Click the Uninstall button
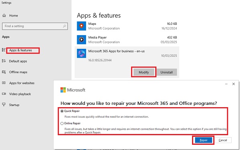240x150 pixels. click(x=166, y=72)
